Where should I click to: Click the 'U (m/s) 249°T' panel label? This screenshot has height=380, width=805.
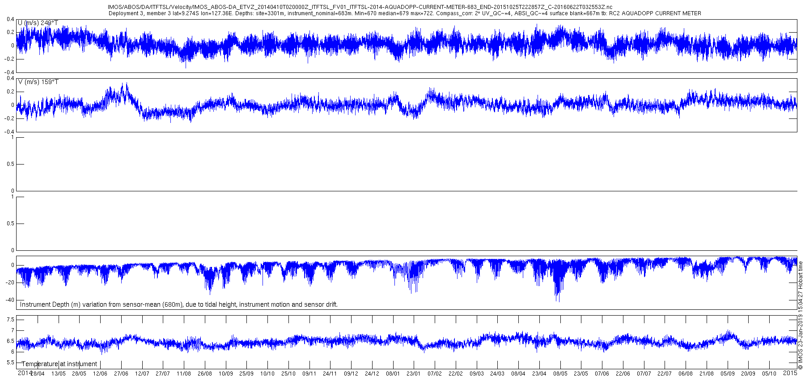point(38,23)
